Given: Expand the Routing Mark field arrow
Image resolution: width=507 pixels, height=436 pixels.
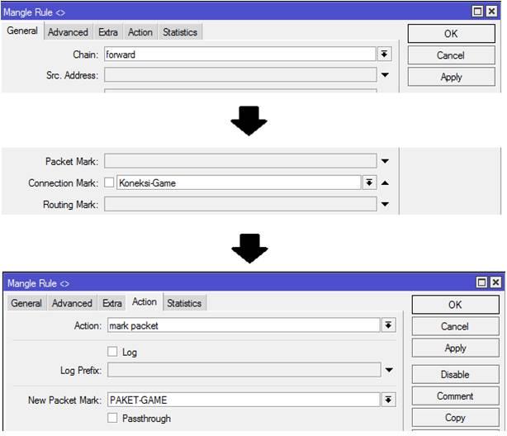Looking at the screenshot, I should pyautogui.click(x=385, y=204).
